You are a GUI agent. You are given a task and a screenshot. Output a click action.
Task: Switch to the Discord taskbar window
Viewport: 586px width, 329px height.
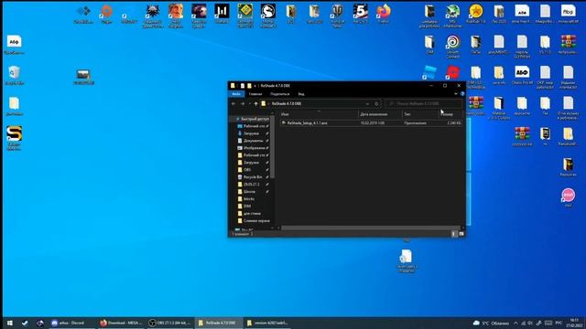point(71,323)
